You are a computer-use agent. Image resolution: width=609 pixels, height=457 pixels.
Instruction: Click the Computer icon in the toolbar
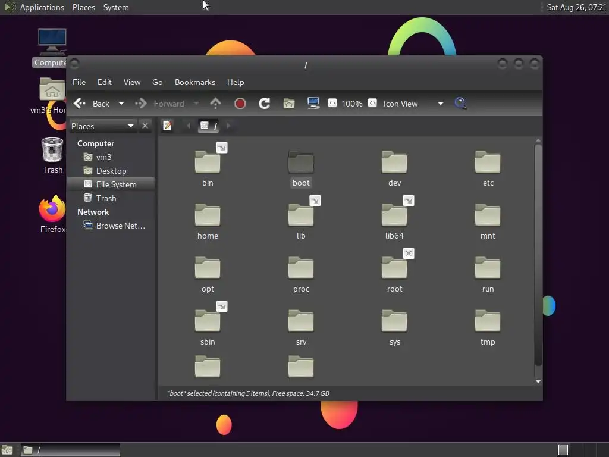pos(313,104)
